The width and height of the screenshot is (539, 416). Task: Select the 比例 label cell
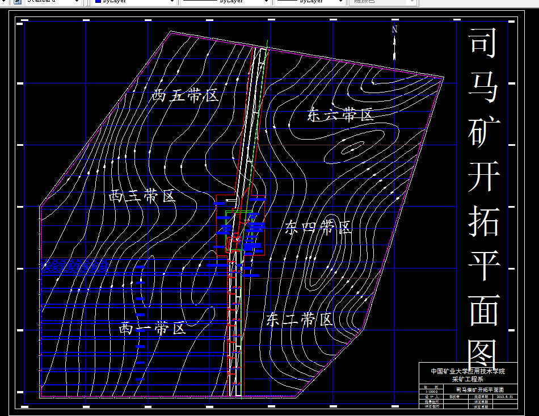tap(431, 387)
